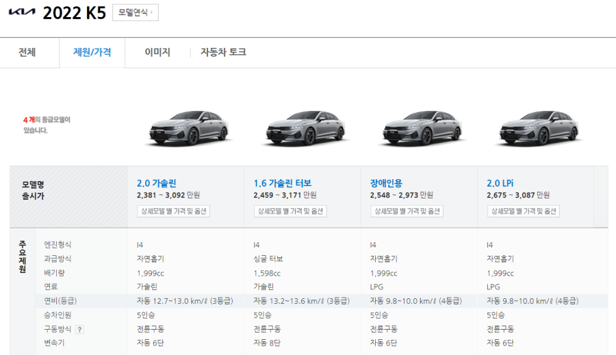This screenshot has height=355, width=616.
Task: Open the 이미지 tab
Action: click(x=157, y=52)
